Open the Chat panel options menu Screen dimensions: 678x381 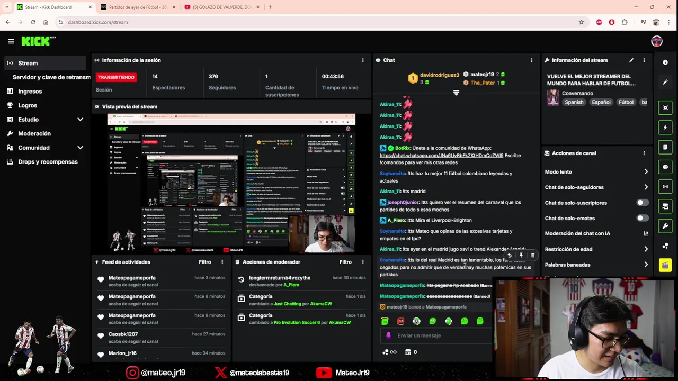click(532, 60)
